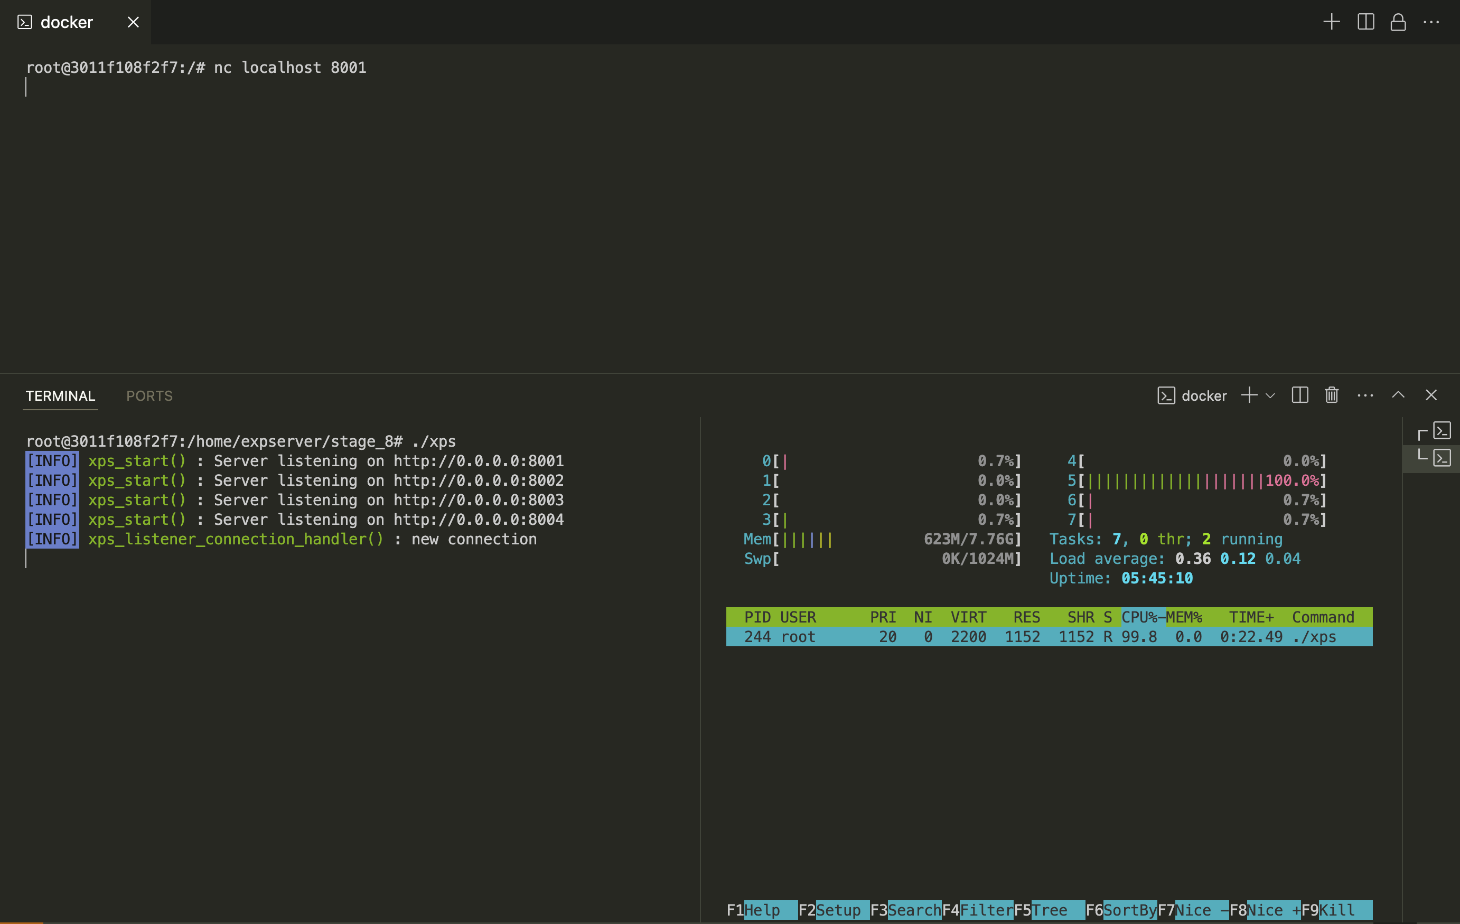The width and height of the screenshot is (1460, 924).
Task: Click the 'new connection' log line
Action: pos(282,539)
